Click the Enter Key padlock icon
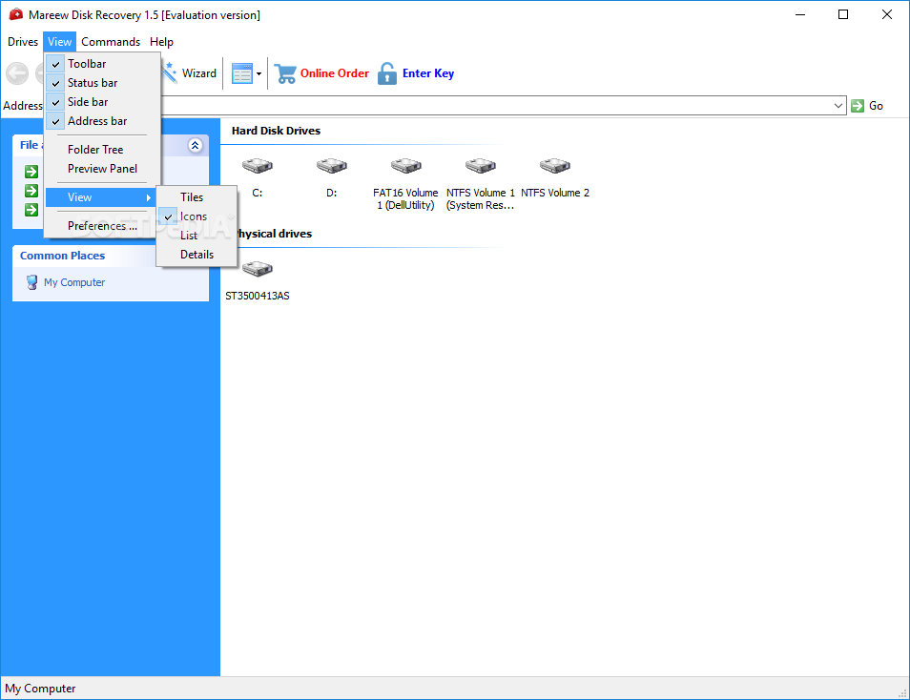 [x=387, y=73]
